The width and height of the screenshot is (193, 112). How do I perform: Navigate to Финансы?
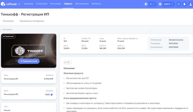point(96,4)
